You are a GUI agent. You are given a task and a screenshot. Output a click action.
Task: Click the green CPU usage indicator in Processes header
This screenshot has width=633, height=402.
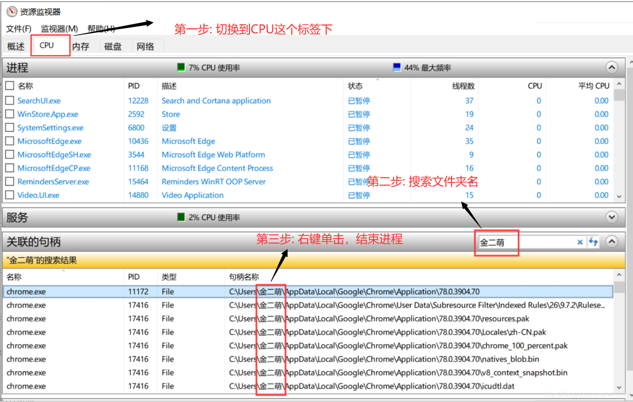click(x=181, y=67)
